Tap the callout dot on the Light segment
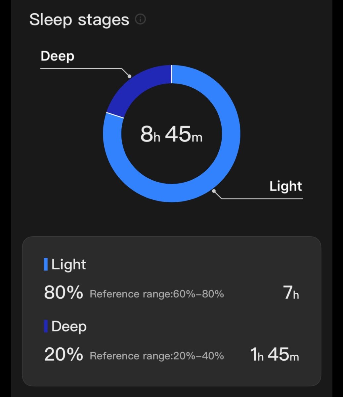The image size is (343, 397). point(214,191)
